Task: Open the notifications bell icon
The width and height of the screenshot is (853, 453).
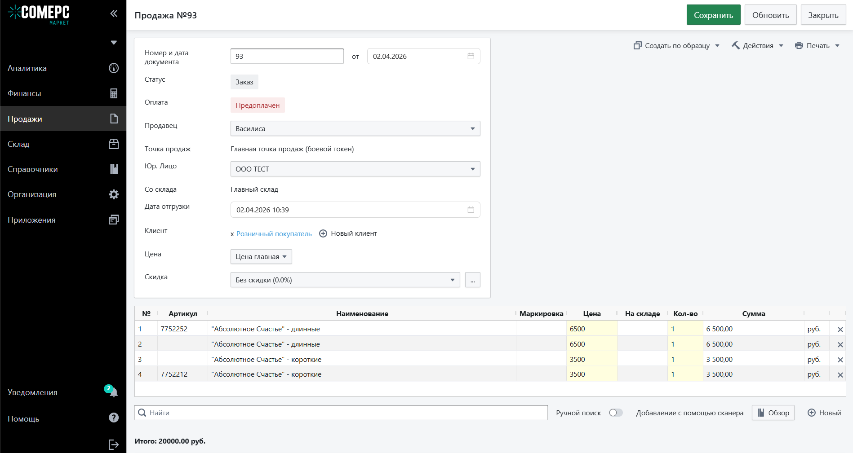Action: point(113,392)
